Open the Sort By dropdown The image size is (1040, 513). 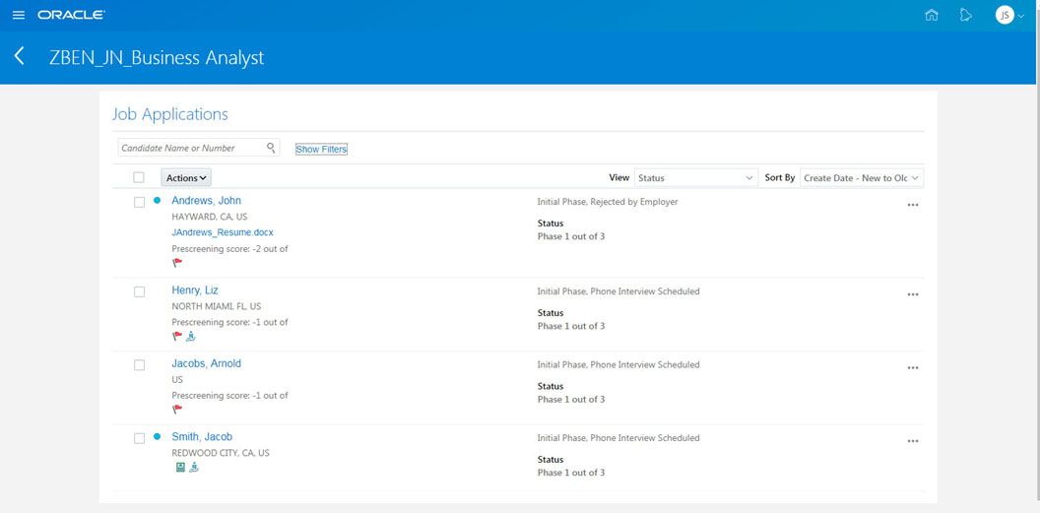click(x=862, y=177)
